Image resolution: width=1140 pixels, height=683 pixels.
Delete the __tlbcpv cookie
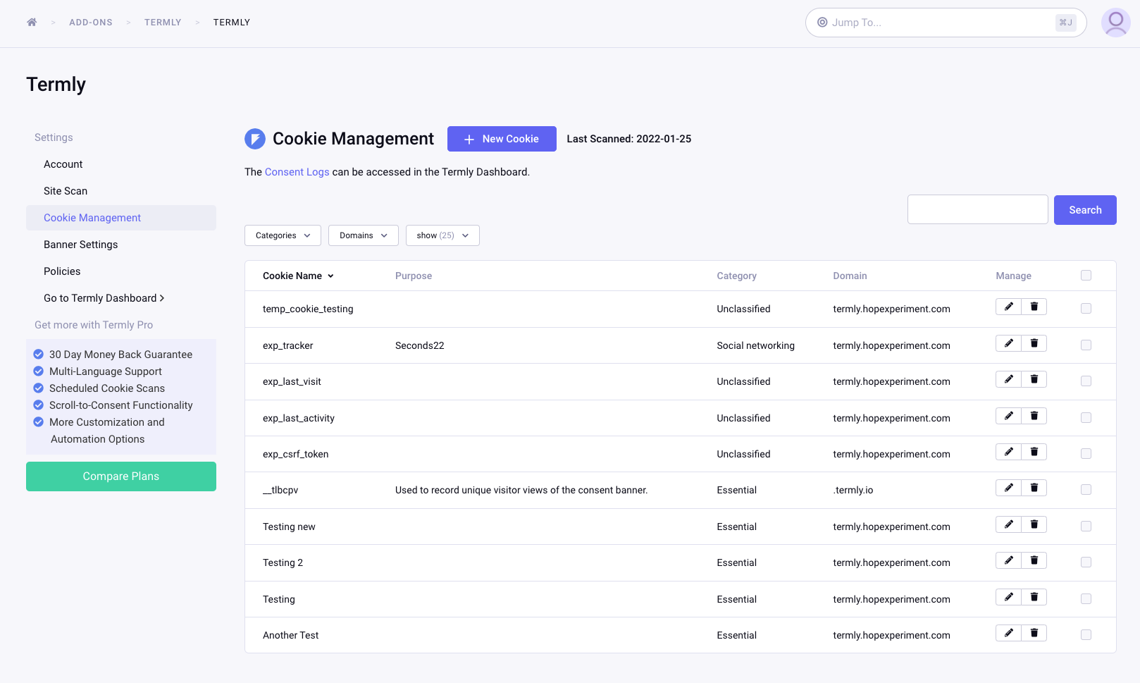coord(1034,488)
